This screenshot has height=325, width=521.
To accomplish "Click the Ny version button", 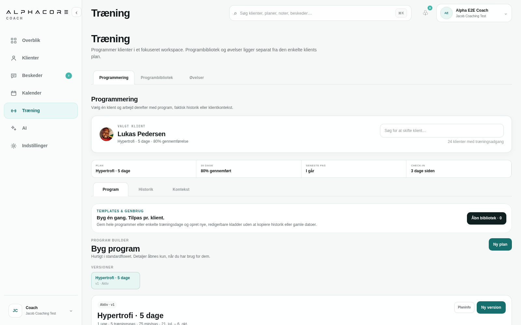I will tap(491, 307).
